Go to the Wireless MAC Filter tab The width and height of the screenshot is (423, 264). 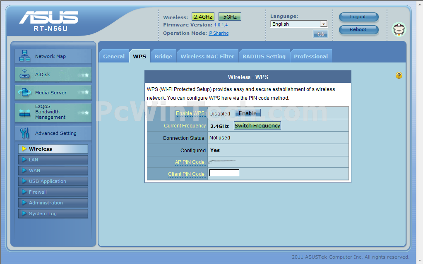click(207, 56)
